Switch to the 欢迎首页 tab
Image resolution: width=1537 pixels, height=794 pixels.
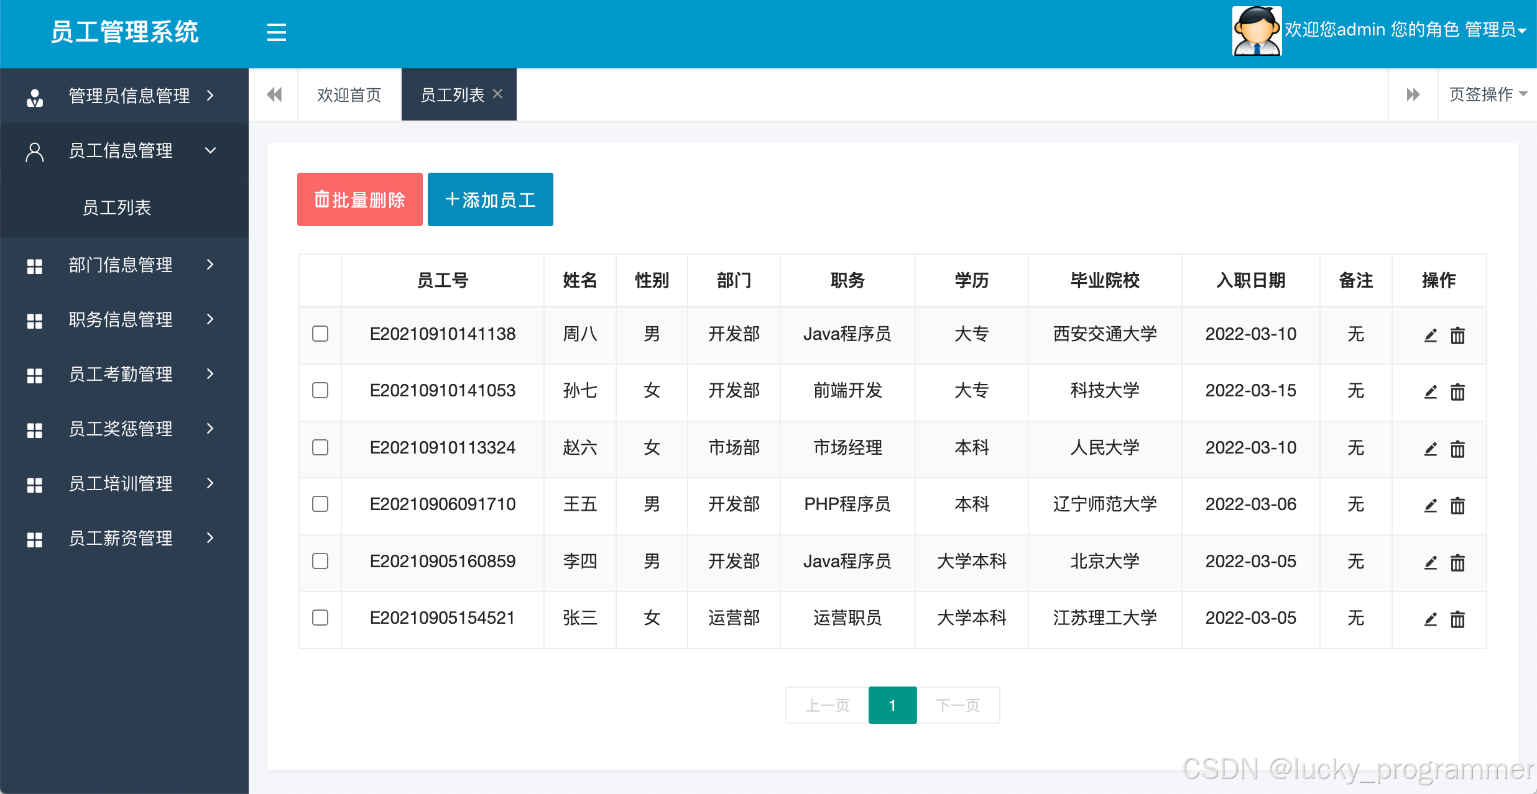point(349,95)
